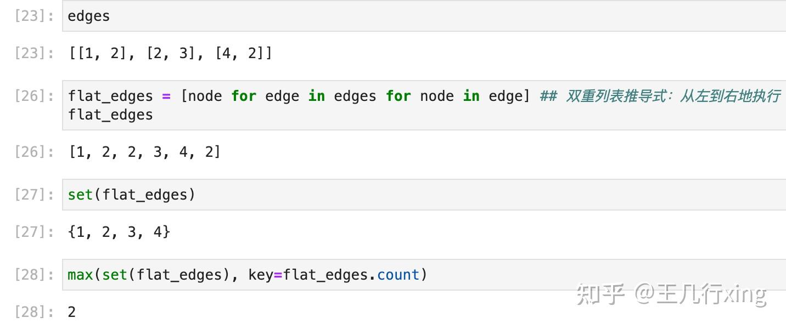Viewport: 786px width, 329px height.
Task: Click the input prompt [23] beside the edges cell
Action: tap(34, 16)
